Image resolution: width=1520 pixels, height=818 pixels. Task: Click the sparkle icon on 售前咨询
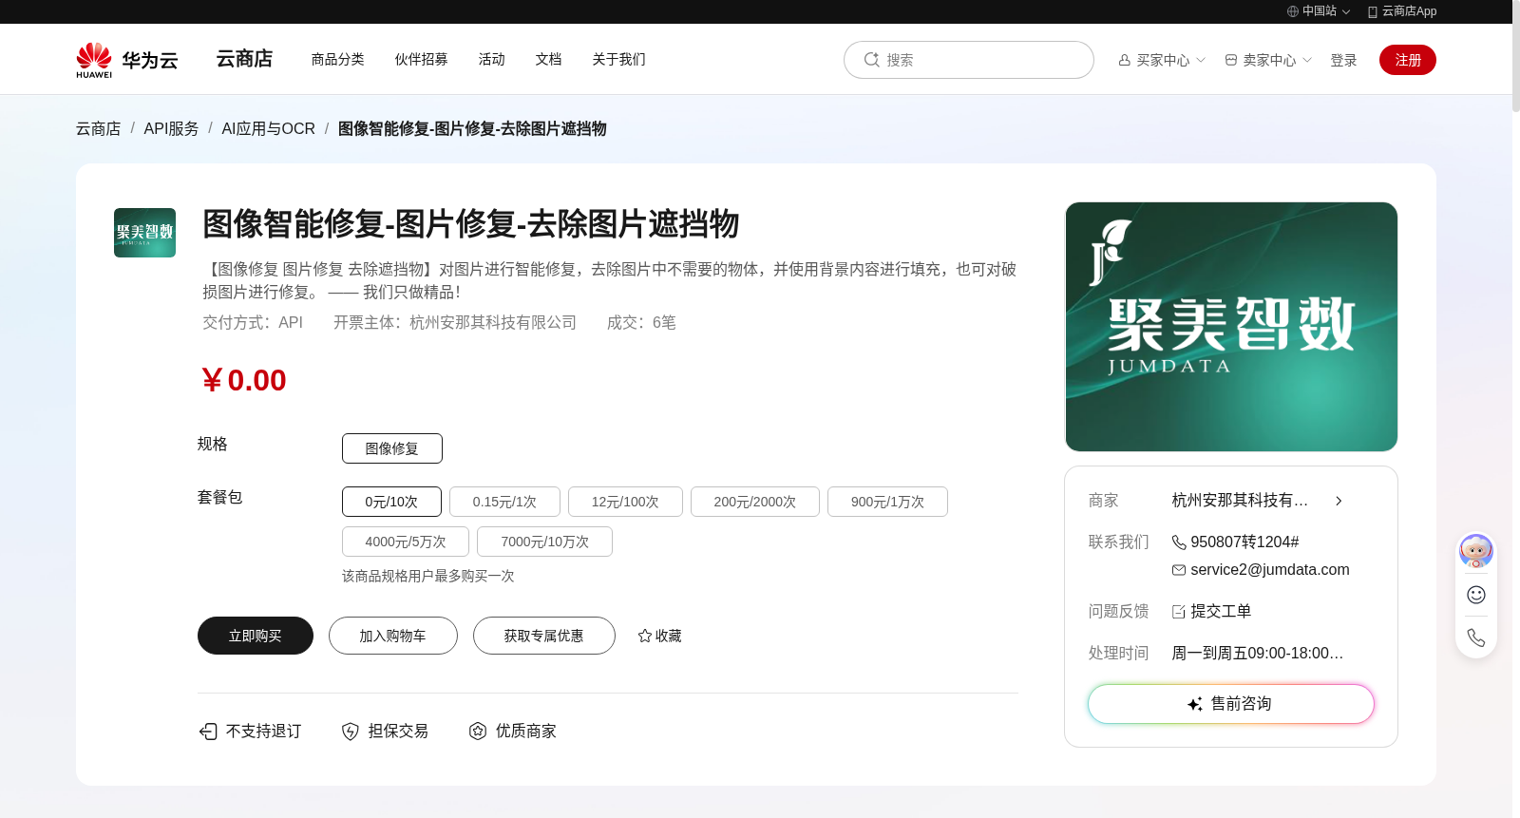pyautogui.click(x=1195, y=704)
